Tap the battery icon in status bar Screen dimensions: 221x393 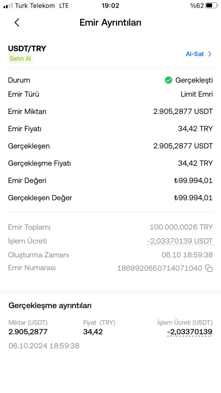[x=211, y=6]
